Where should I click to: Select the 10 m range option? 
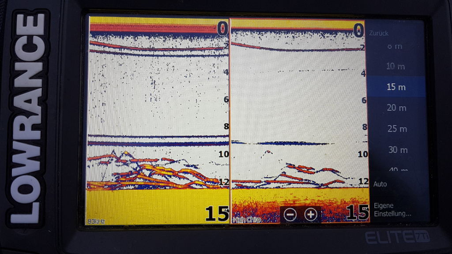(x=395, y=67)
